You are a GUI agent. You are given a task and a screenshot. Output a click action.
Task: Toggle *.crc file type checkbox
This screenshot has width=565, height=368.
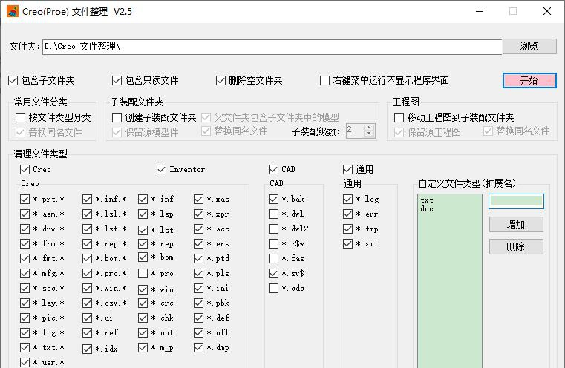click(143, 303)
